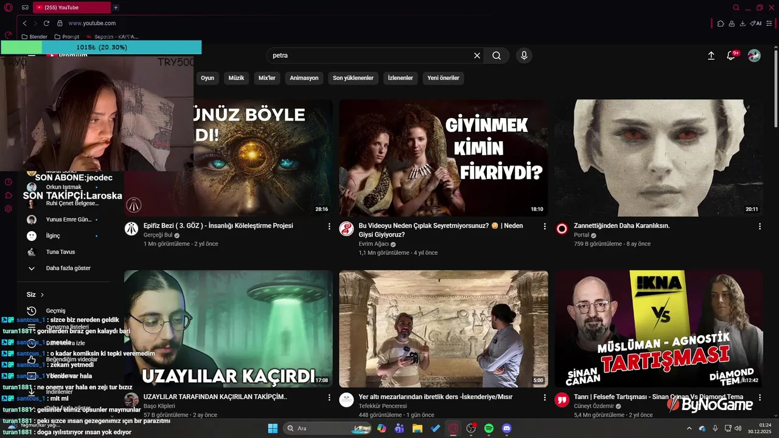Select the İzlenenler filter chip
Screen dimensions: 779x438
tap(400, 78)
